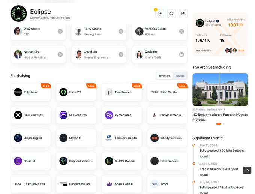Click the Fenbushi Capital logo
This screenshot has height=194, width=255.
109,138
